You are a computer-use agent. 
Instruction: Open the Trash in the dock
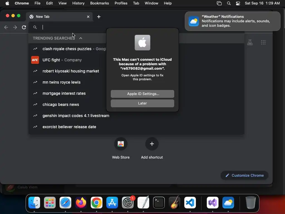pos(251,203)
